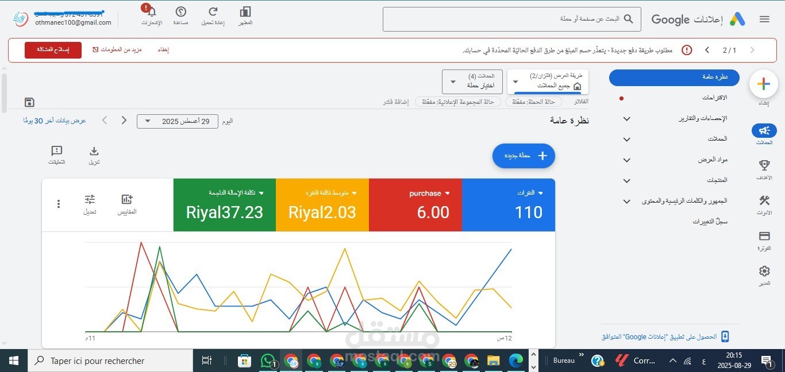The height and width of the screenshot is (372, 785).
Task: Open the الأهداف (Goals) trophy icon
Action: [x=764, y=165]
